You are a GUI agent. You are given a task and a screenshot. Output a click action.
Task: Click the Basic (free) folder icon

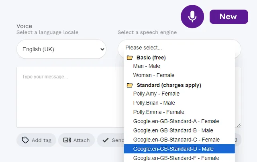point(130,58)
